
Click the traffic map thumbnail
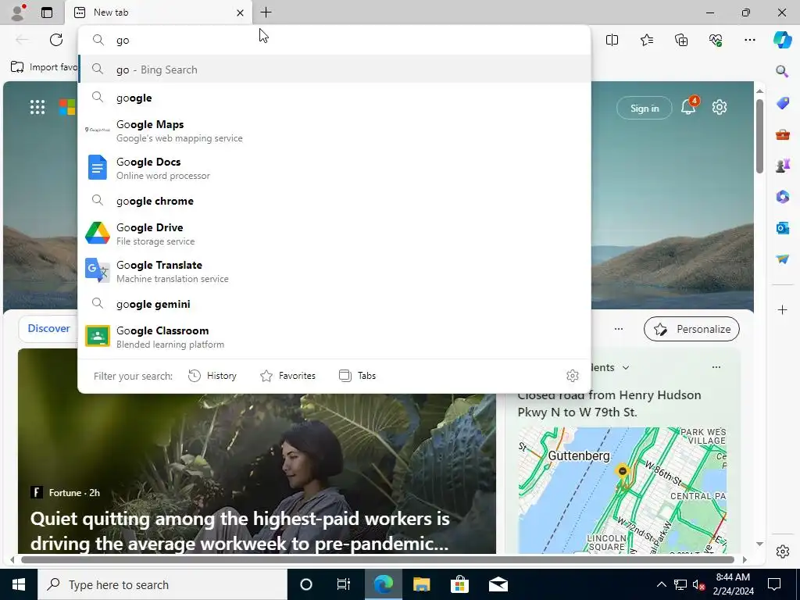point(623,490)
